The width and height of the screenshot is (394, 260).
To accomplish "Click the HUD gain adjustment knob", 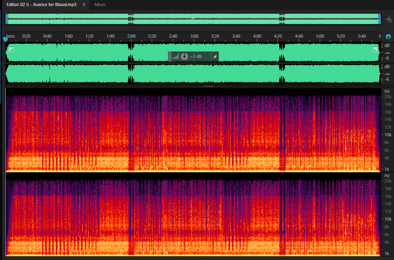I will [x=185, y=56].
